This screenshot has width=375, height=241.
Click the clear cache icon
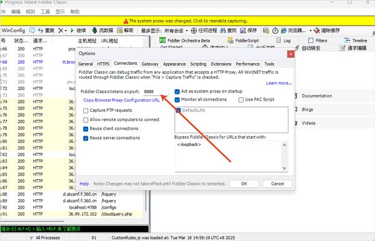tap(317, 31)
